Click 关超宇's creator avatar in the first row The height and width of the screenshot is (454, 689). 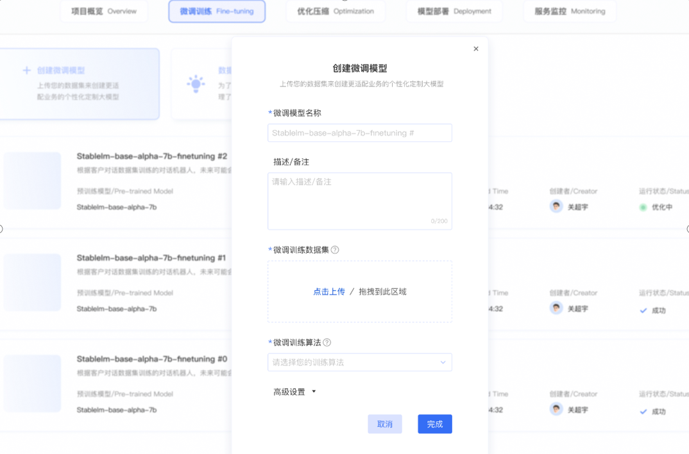point(556,206)
